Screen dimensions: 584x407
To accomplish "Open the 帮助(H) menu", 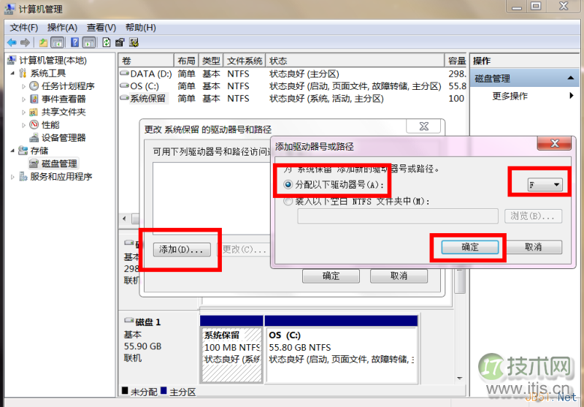I will point(141,28).
